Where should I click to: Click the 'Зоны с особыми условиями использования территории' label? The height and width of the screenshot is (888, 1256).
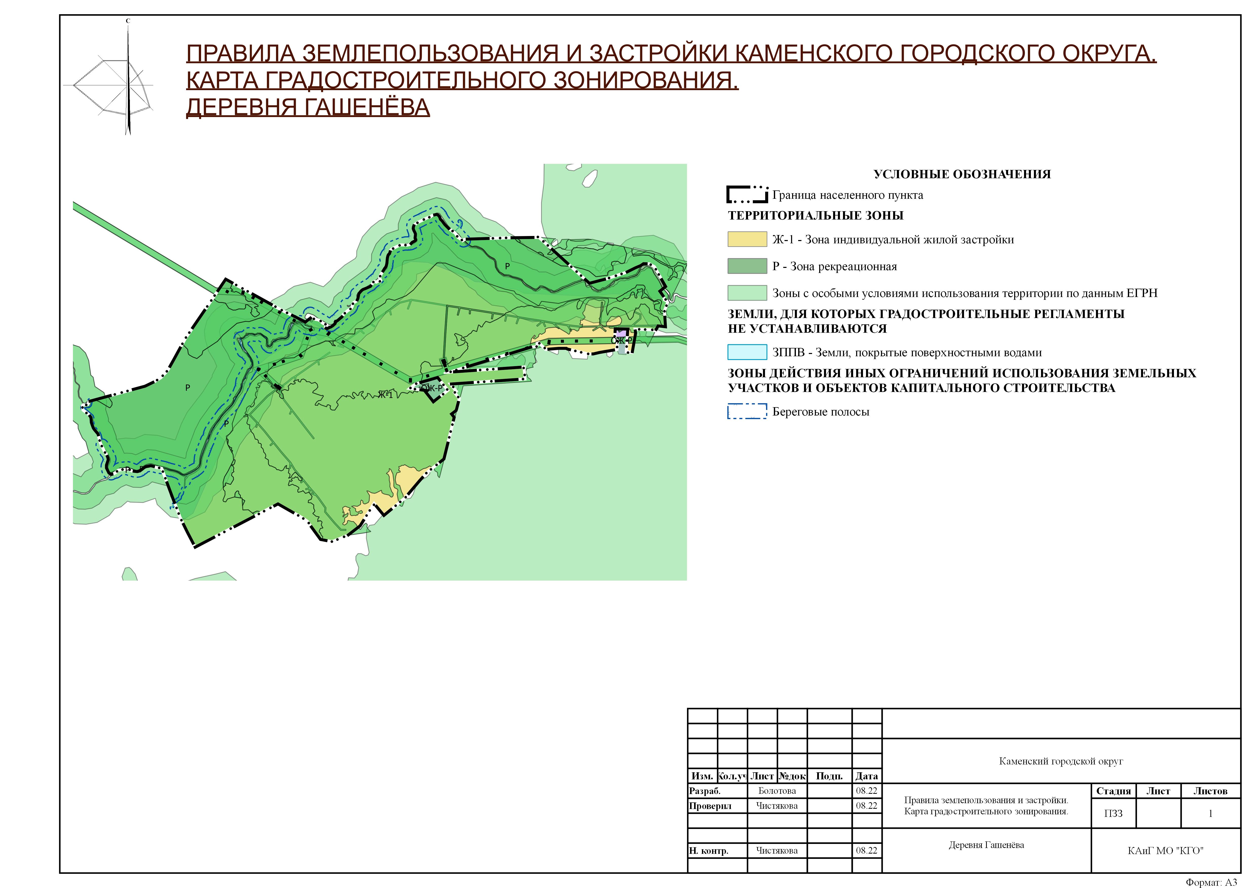coord(965,293)
